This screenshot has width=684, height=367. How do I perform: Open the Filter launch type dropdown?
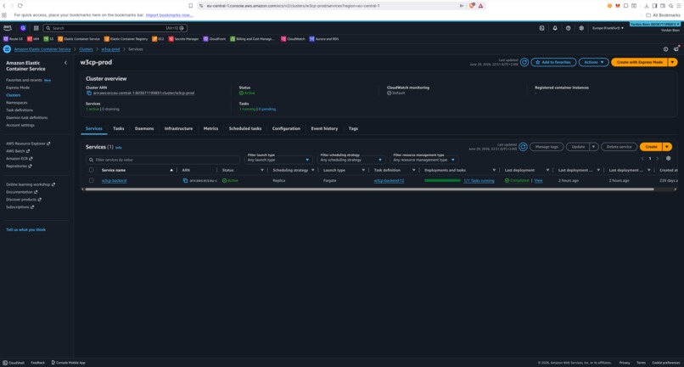(278, 160)
